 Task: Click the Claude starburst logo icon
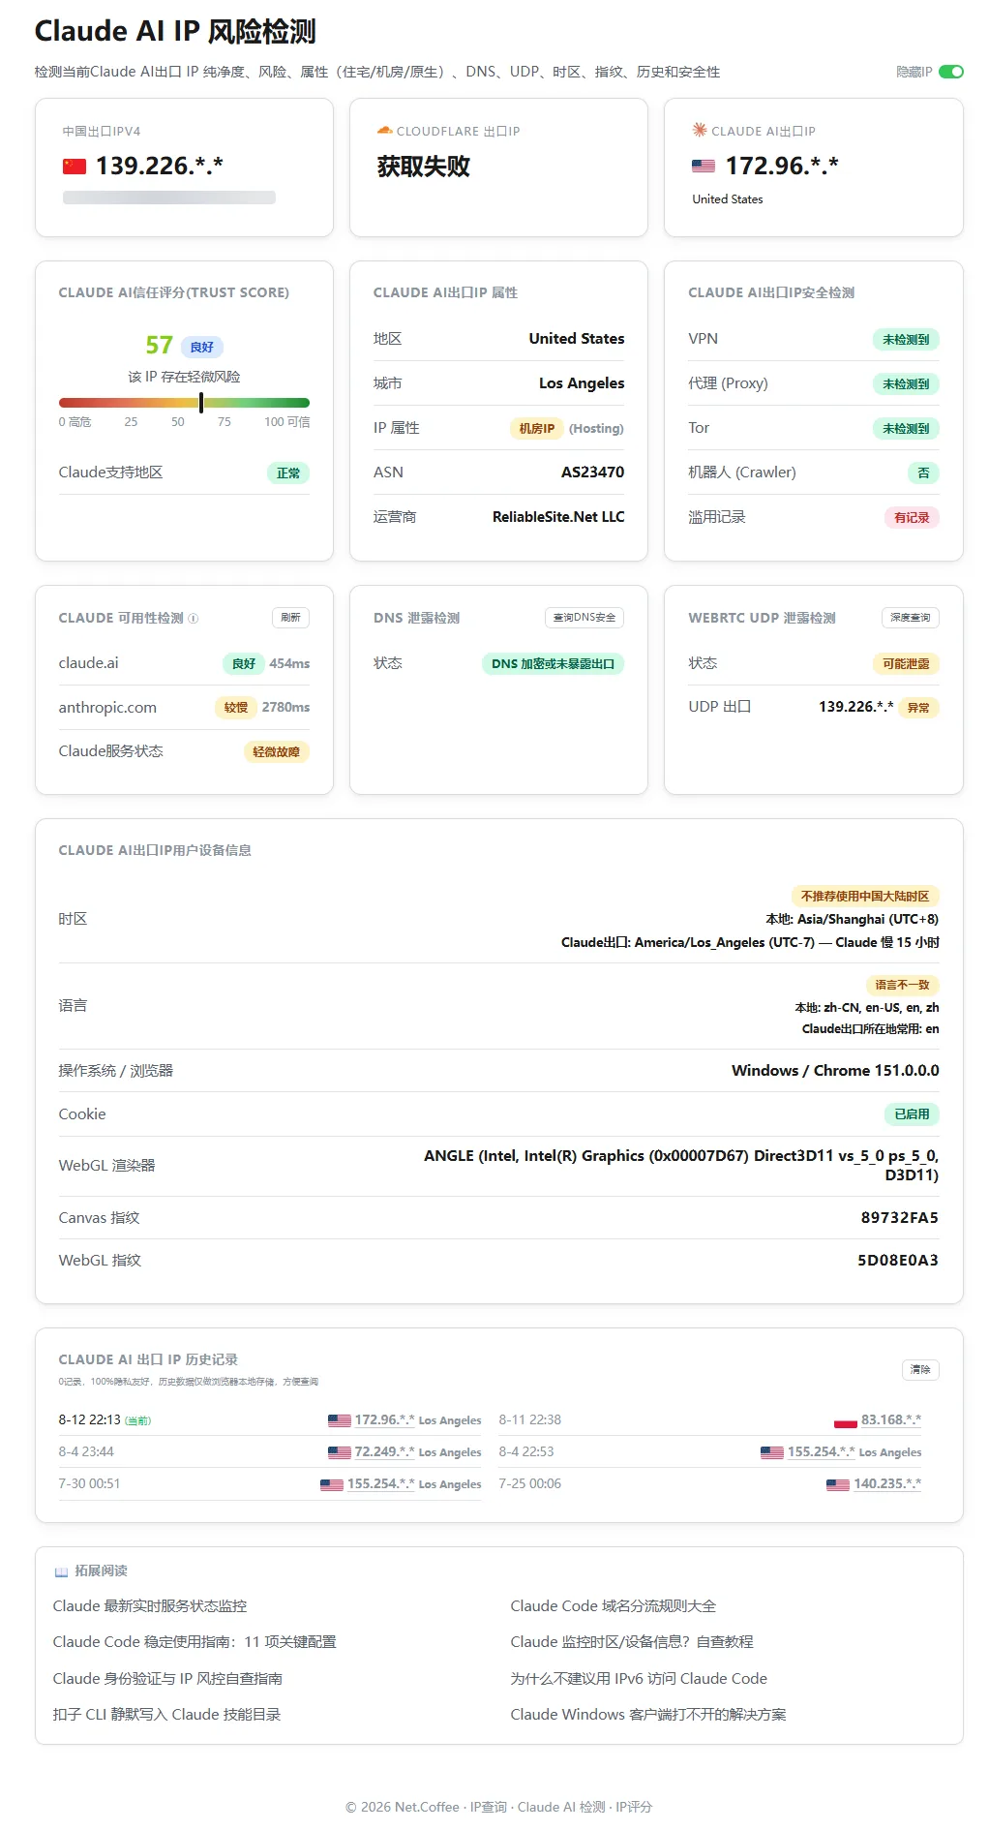click(699, 130)
